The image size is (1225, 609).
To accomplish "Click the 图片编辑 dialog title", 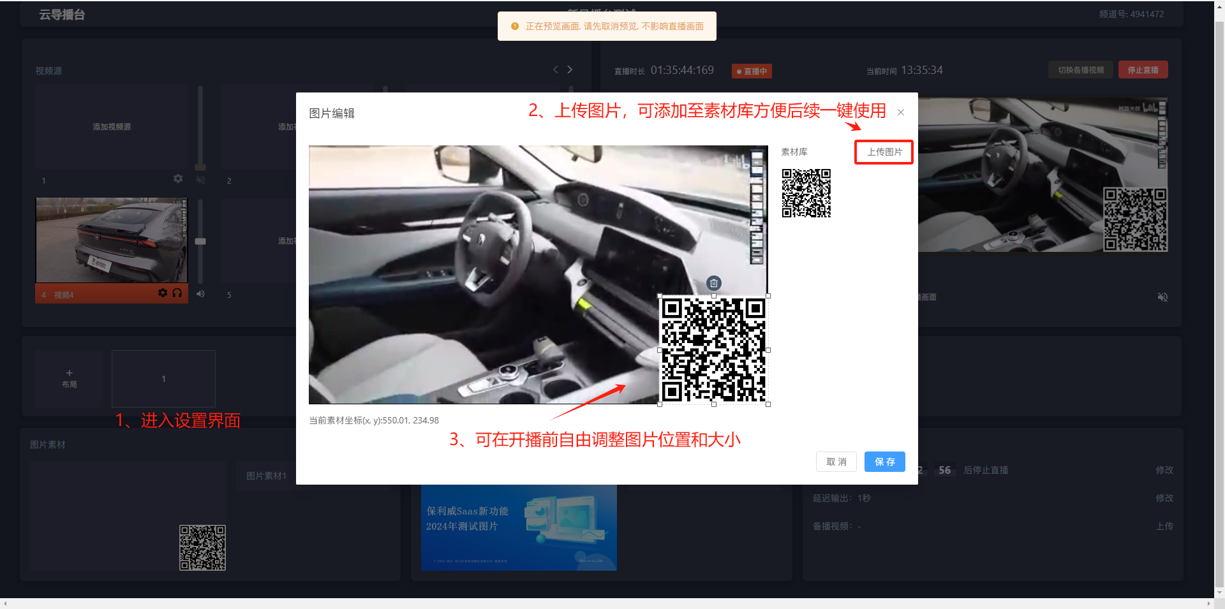I will coord(332,114).
